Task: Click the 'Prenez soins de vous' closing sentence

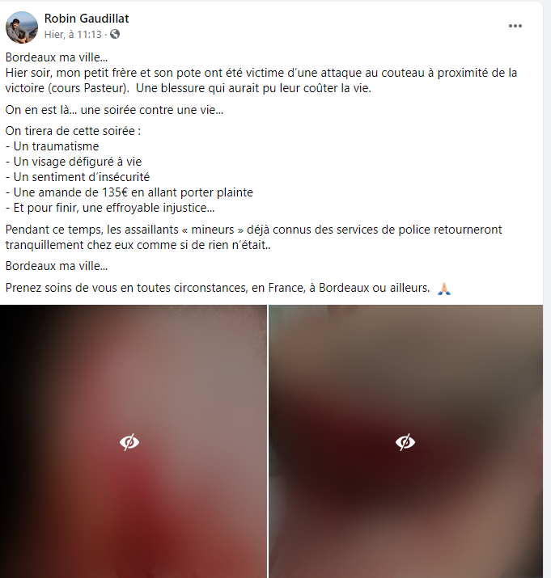Action: pos(218,288)
